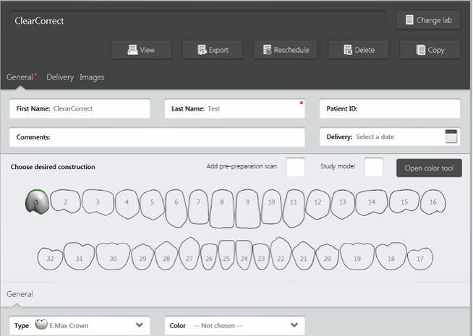Screen dimensions: 473x336
Task: Select tooth number 7
Action: [x=198, y=206]
